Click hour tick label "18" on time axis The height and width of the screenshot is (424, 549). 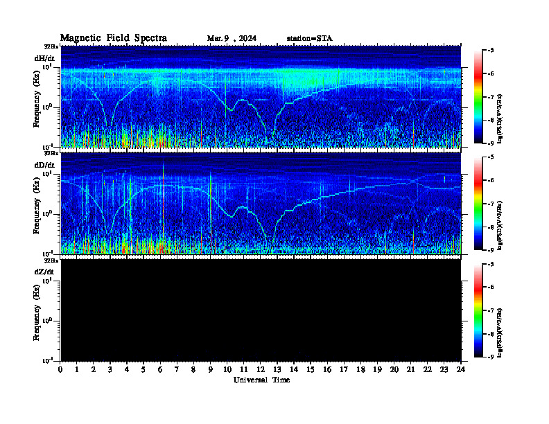tap(360, 369)
